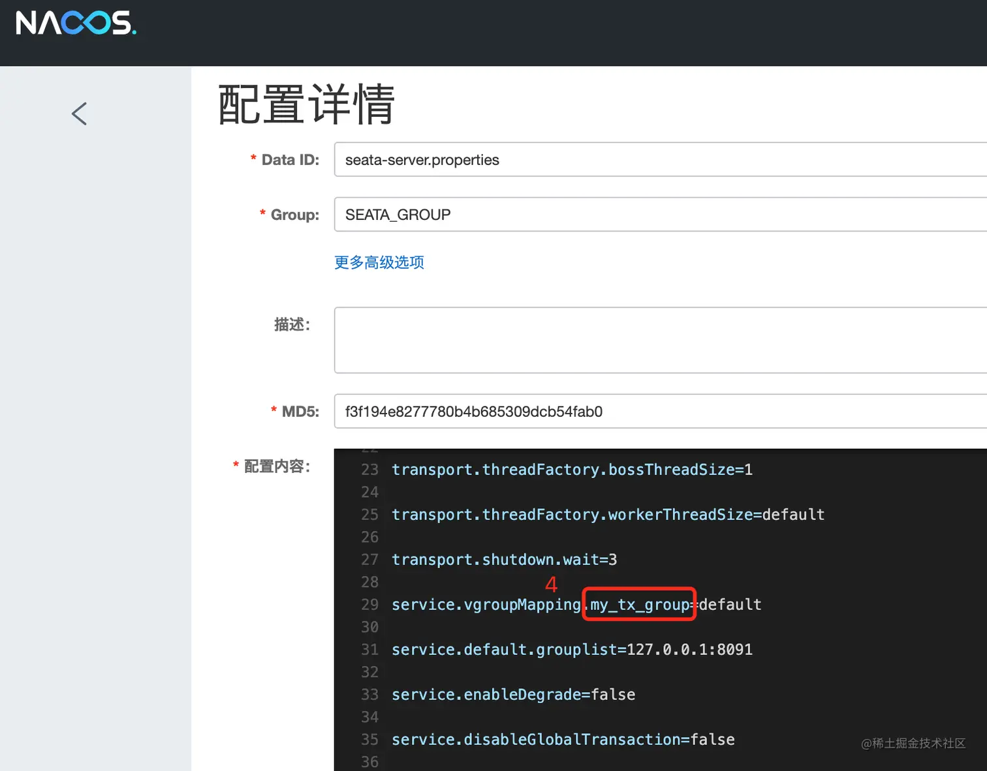Click the 描述 field label
Viewport: 987px width, 771px height.
[292, 324]
